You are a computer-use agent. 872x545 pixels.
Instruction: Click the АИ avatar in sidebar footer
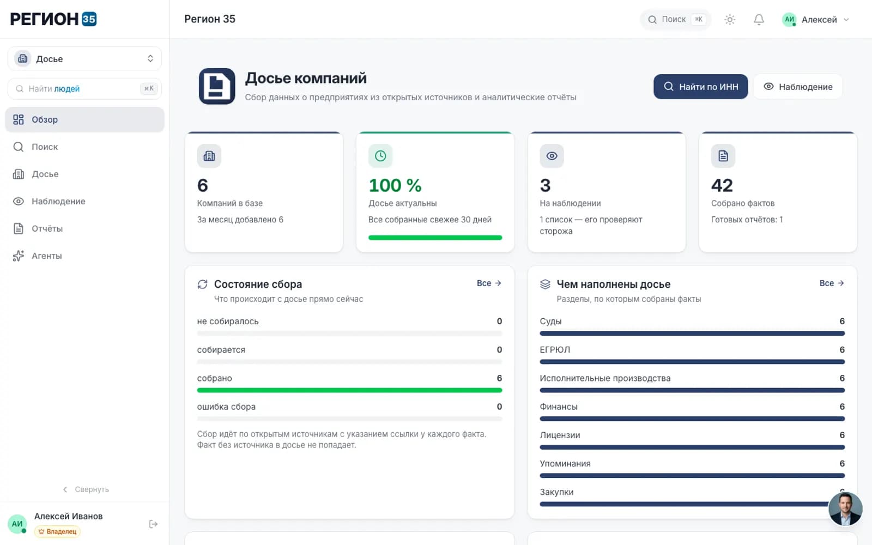click(x=17, y=524)
